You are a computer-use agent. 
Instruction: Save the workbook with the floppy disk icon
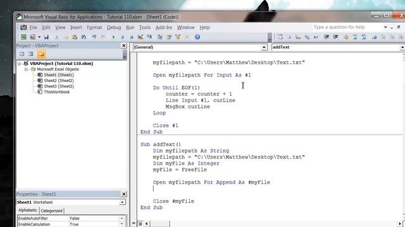[x=46, y=37]
